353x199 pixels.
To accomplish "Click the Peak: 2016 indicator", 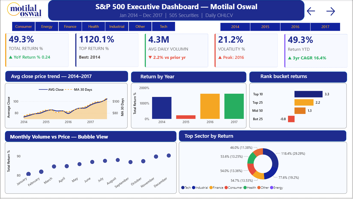I will [x=231, y=57].
